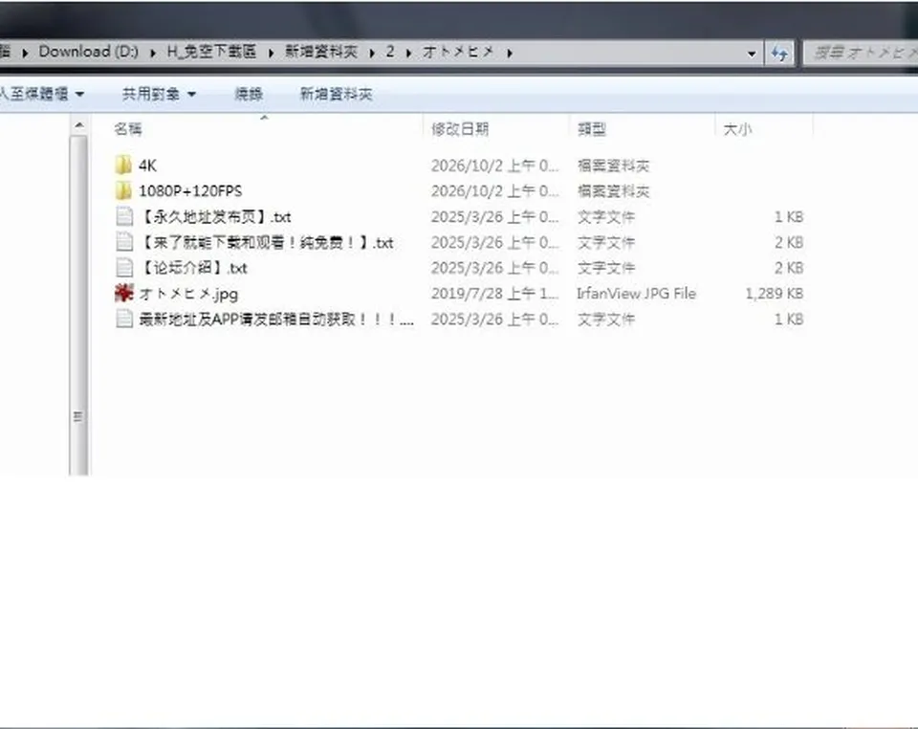Click the 燒錄 toolbar button
Screen dimensions: 918x729
coord(249,94)
